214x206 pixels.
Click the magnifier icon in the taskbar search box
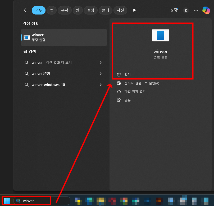point(18,201)
